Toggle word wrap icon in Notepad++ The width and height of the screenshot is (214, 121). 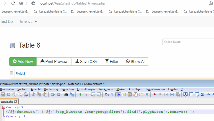tap(106, 94)
